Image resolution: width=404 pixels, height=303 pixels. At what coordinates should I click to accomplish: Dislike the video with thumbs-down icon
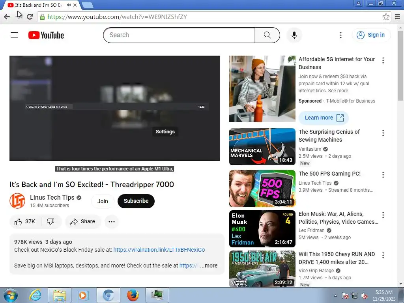(x=51, y=222)
